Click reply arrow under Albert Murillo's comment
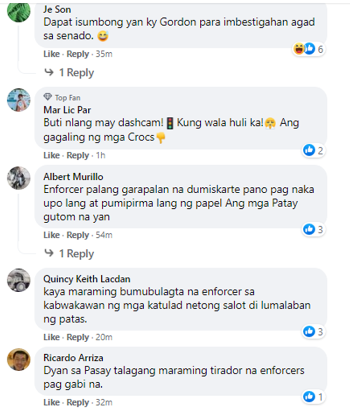 [49, 253]
